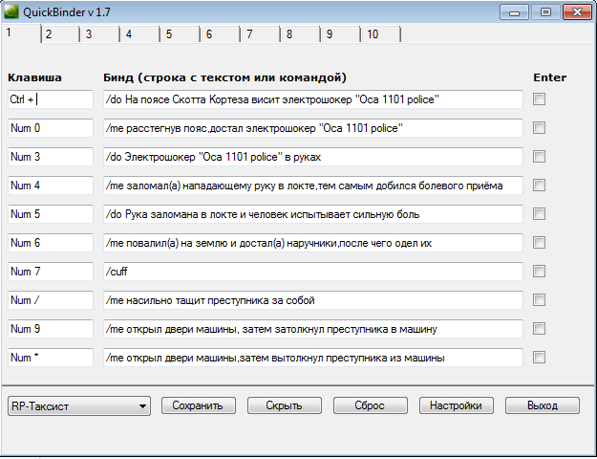This screenshot has height=459, width=597.
Task: Click the Num 3 key field
Action: click(x=51, y=157)
